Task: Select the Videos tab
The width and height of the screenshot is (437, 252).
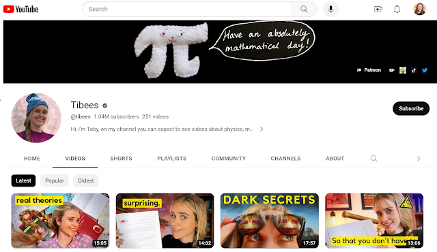Action: click(x=75, y=159)
